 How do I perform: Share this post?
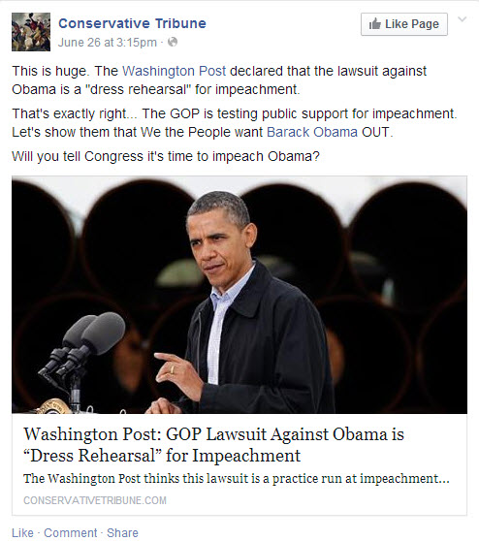(122, 532)
